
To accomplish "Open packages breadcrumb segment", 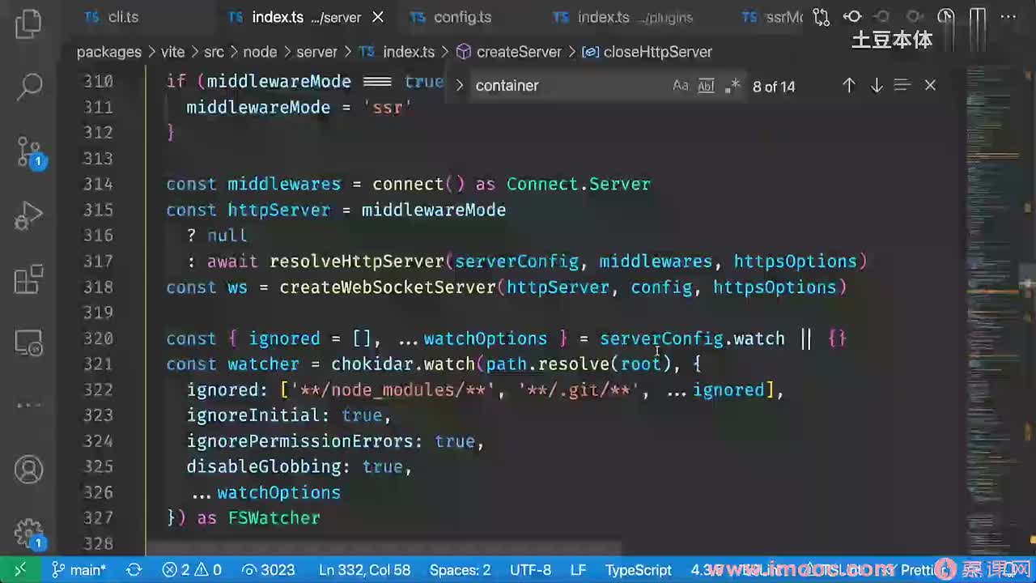I will point(109,52).
